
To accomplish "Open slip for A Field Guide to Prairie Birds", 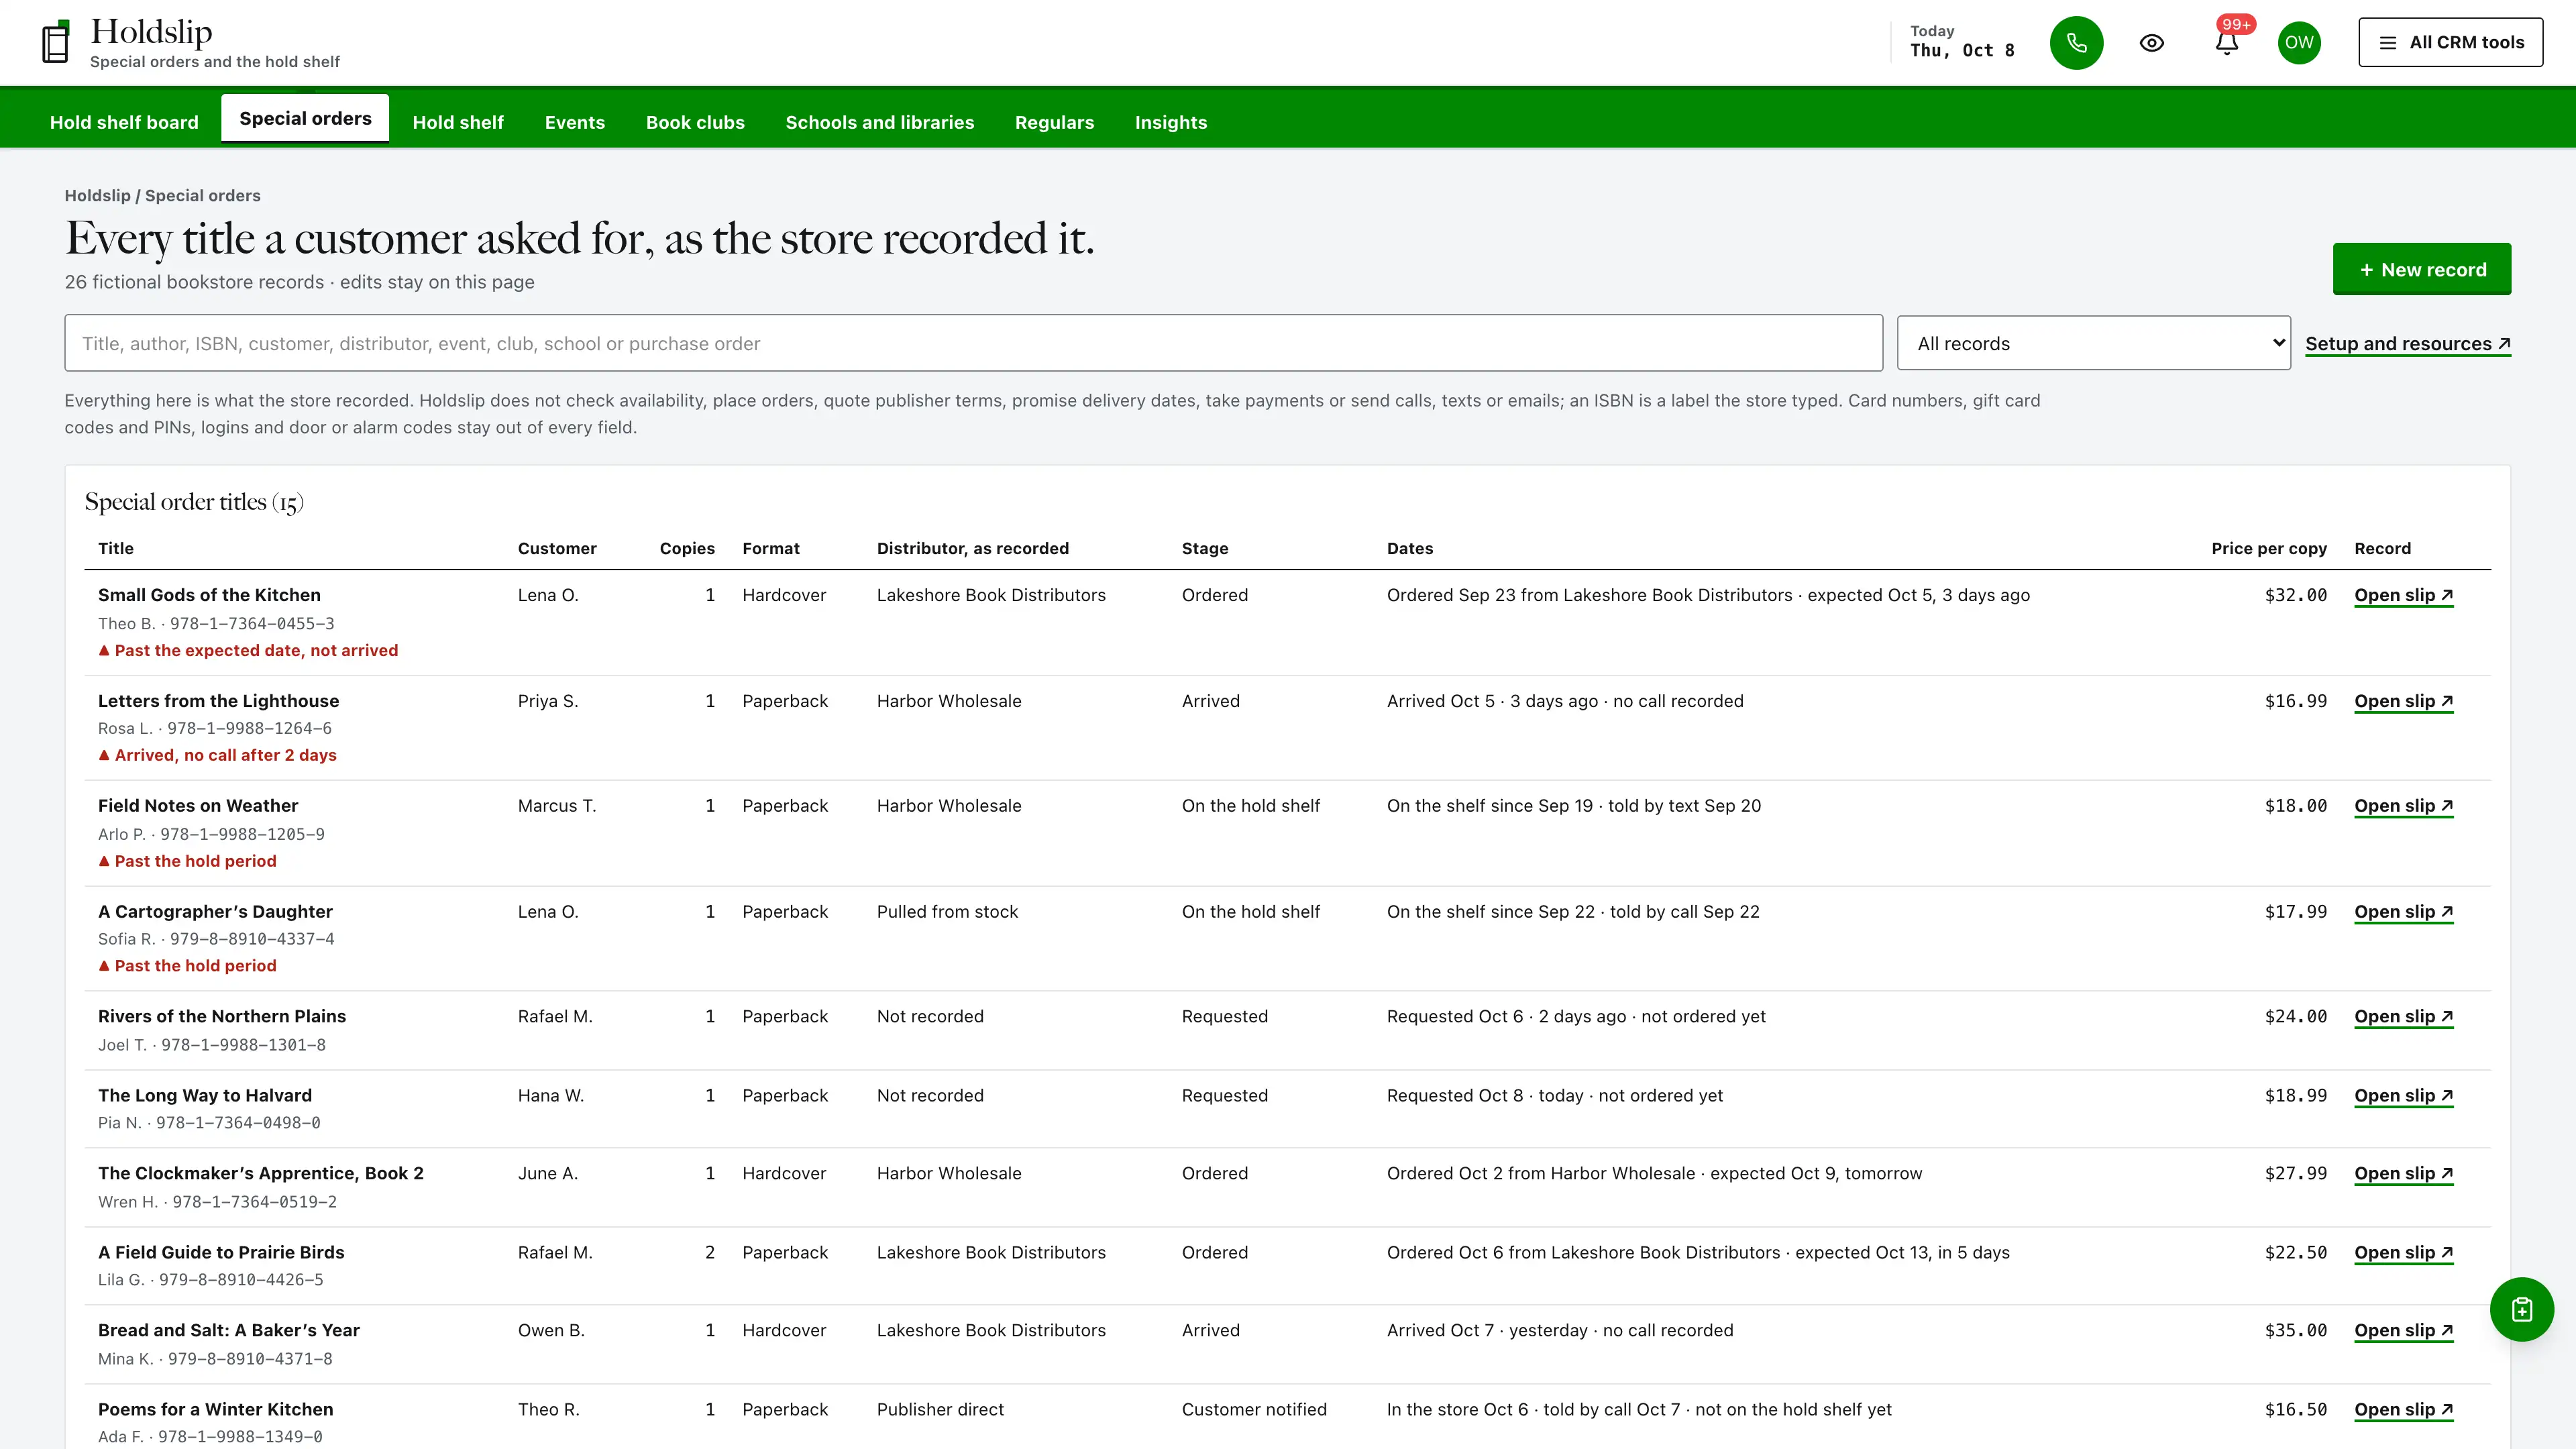I will point(2403,1253).
